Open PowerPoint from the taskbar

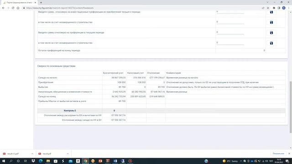(100, 161)
